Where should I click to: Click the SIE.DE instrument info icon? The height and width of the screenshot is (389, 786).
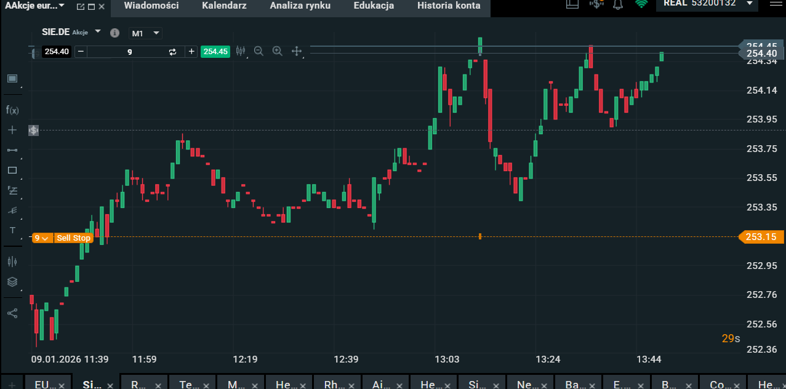pyautogui.click(x=114, y=33)
